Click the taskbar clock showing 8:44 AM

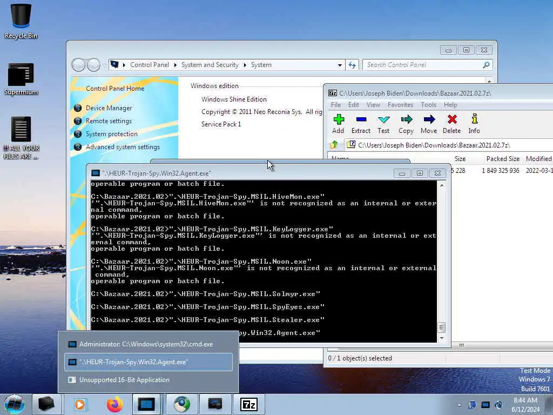pyautogui.click(x=525, y=405)
